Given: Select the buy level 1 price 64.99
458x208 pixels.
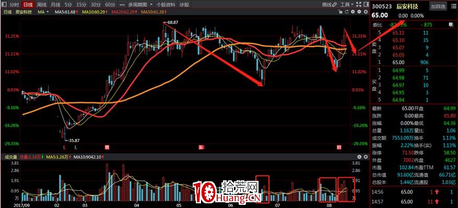Looking at the screenshot, I should (x=398, y=70).
